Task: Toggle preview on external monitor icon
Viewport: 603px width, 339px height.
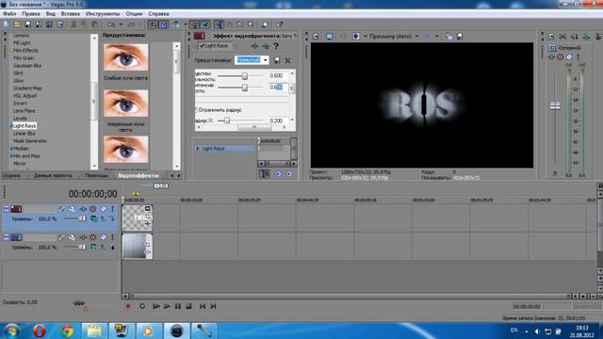Action: pos(330,36)
